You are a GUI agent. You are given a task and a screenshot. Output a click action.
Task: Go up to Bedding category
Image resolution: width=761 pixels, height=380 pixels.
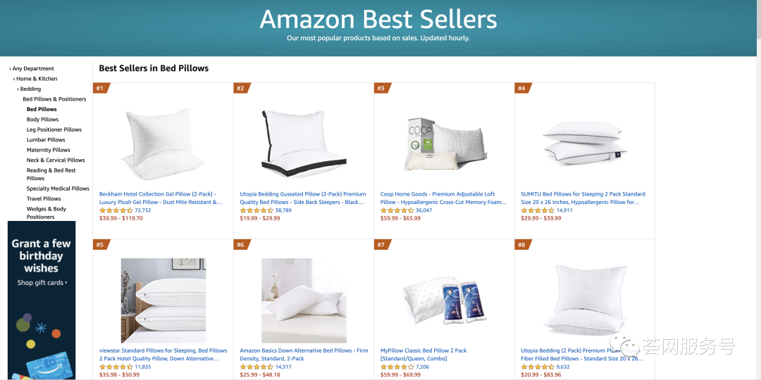[x=30, y=89]
